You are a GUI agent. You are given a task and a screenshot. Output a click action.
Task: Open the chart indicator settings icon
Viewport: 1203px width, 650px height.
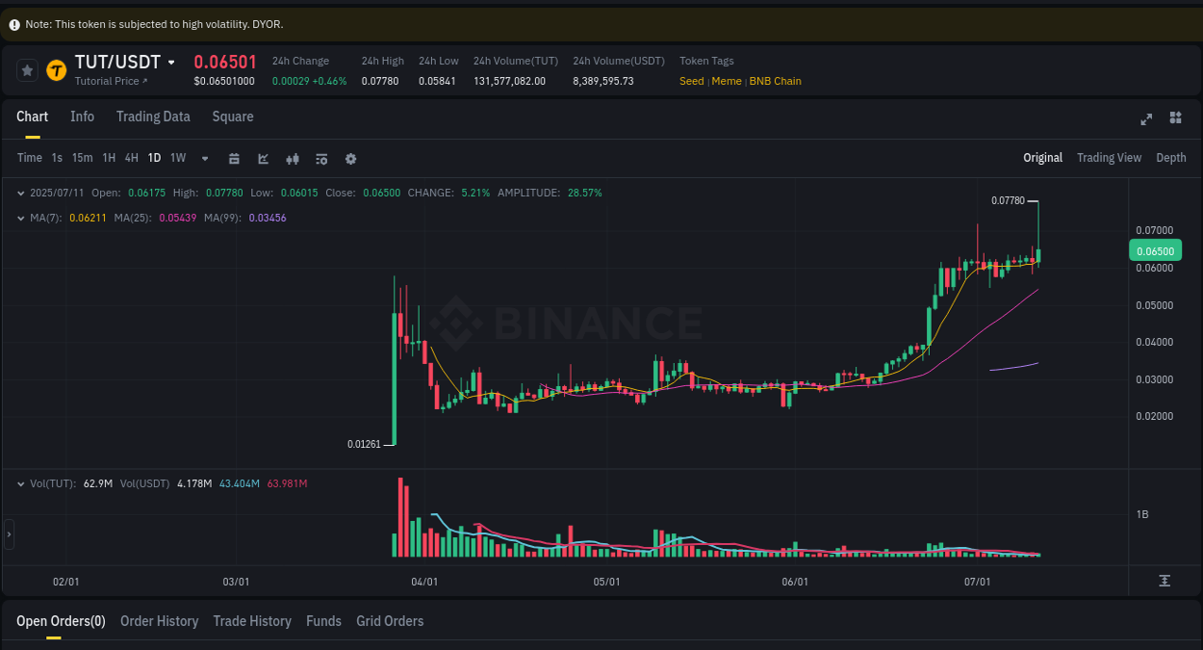[x=320, y=157]
